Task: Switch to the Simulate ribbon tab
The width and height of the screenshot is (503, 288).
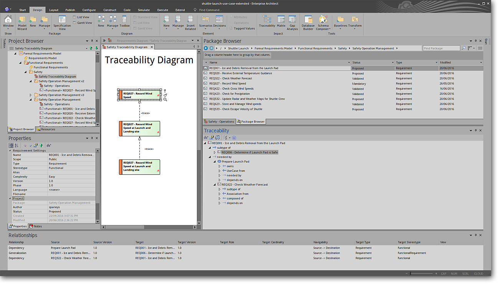Action: point(144,10)
